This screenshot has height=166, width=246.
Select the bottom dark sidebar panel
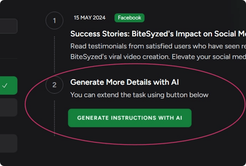pyautogui.click(x=8, y=143)
